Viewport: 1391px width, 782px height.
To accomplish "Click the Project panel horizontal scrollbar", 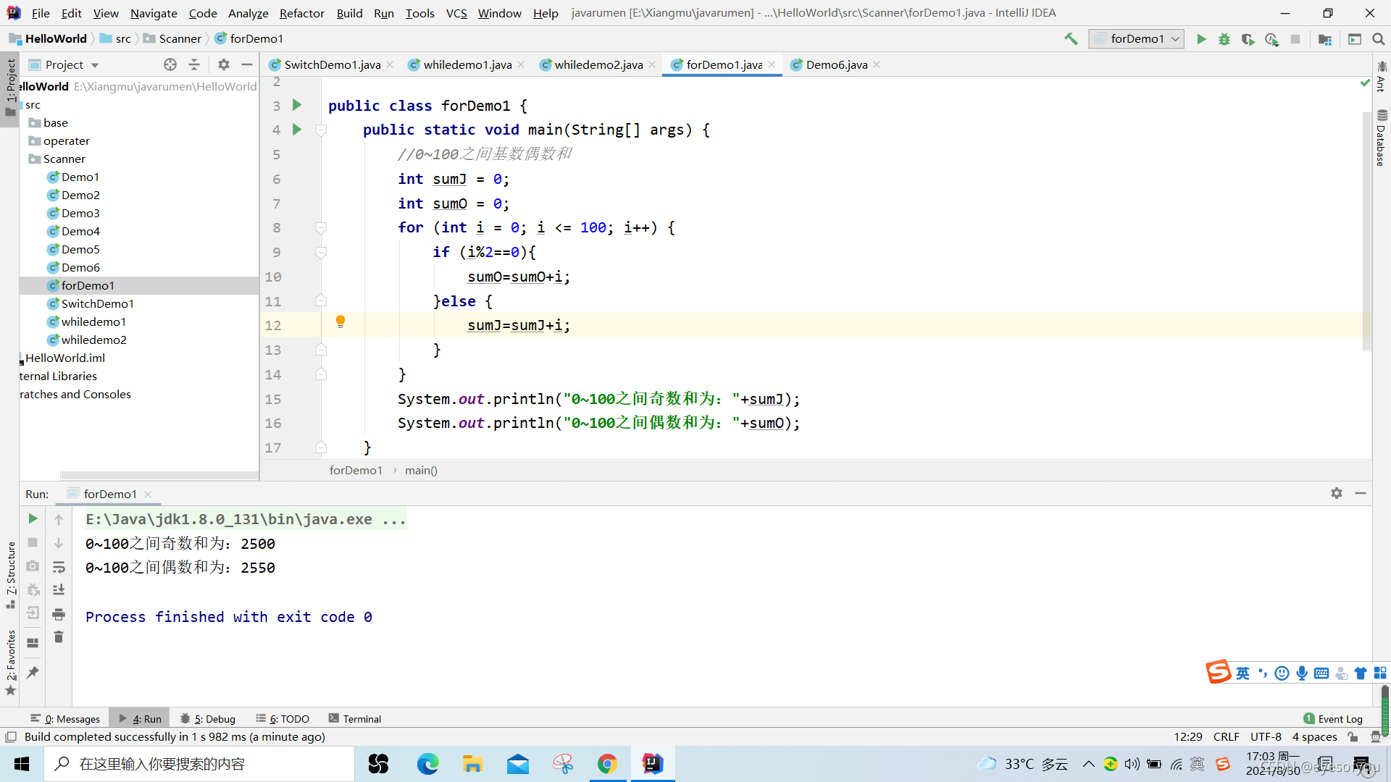I will [159, 476].
